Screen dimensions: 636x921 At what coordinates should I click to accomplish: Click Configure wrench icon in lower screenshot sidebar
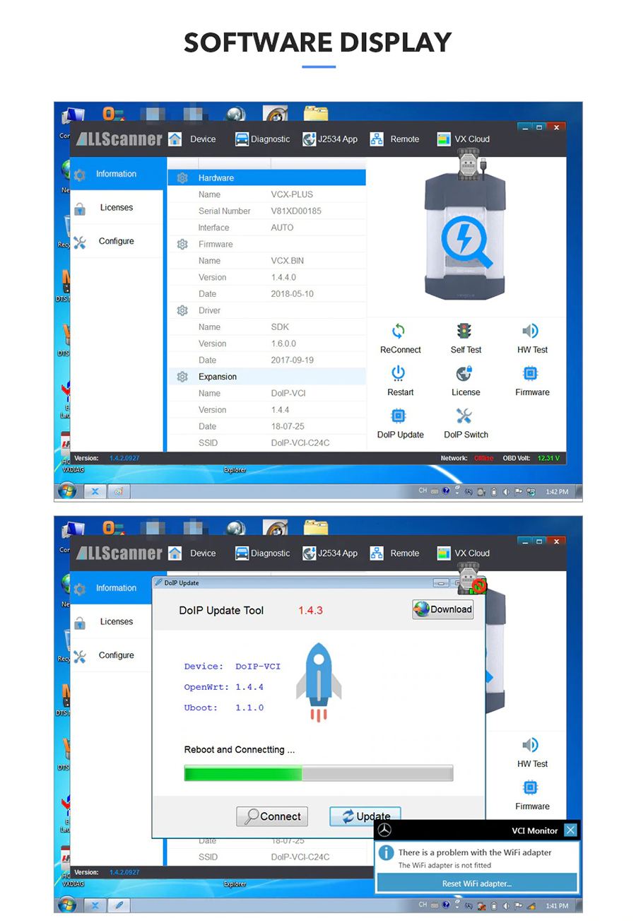point(80,656)
